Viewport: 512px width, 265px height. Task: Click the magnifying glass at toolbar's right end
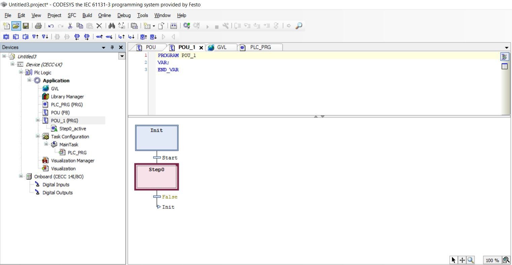tap(299, 26)
